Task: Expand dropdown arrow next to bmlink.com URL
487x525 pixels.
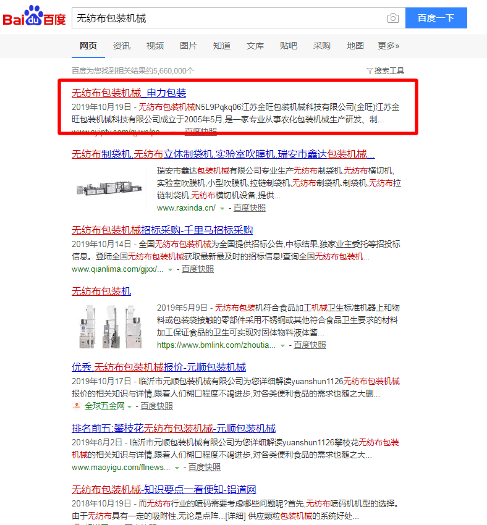Action: pos(282,346)
